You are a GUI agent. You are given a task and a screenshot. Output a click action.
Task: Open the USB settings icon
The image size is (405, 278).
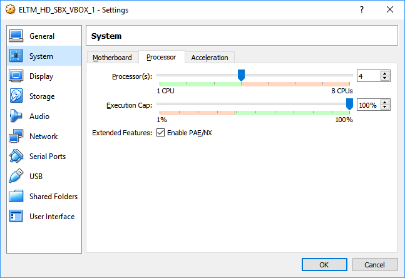coord(16,177)
